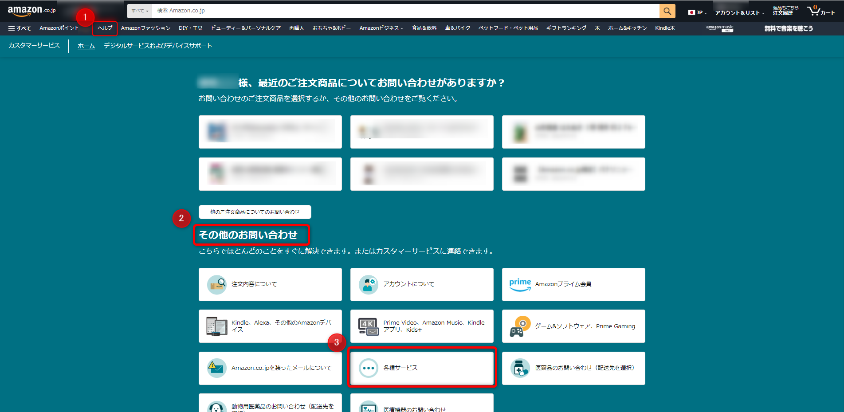The height and width of the screenshot is (412, 844).
Task: Open ギフトランキング nav item
Action: pyautogui.click(x=566, y=28)
